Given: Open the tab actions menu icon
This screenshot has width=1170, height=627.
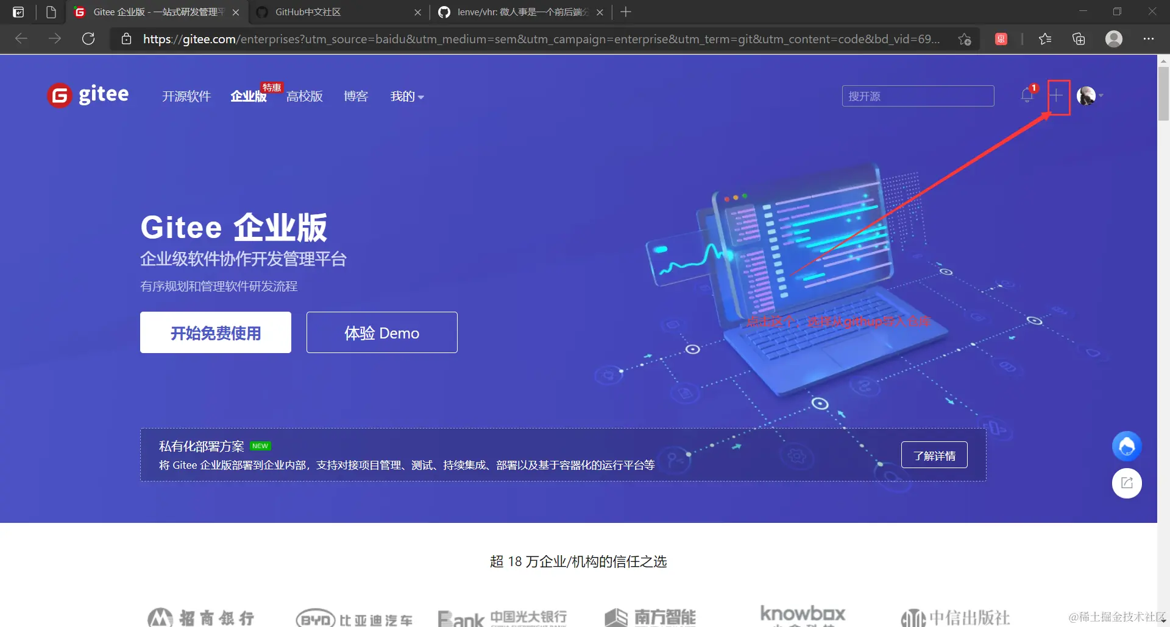Looking at the screenshot, I should pos(18,12).
